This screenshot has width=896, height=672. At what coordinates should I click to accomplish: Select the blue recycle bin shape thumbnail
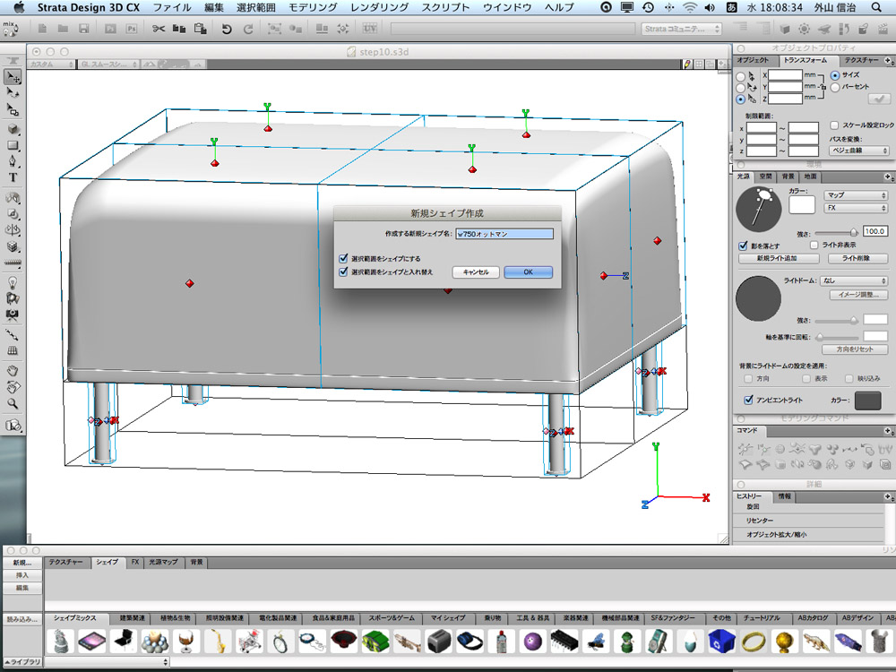pos(721,642)
